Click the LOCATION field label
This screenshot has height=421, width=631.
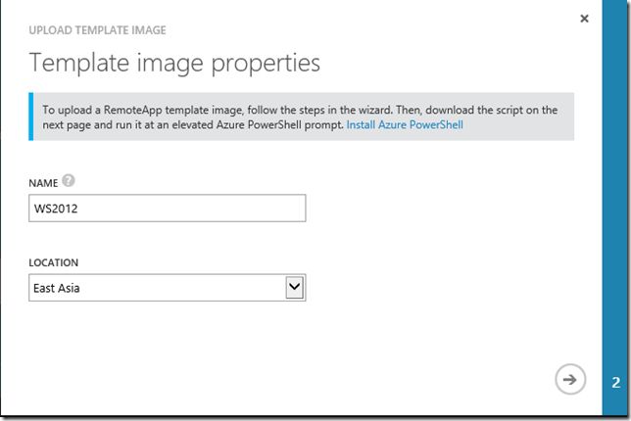[54, 262]
